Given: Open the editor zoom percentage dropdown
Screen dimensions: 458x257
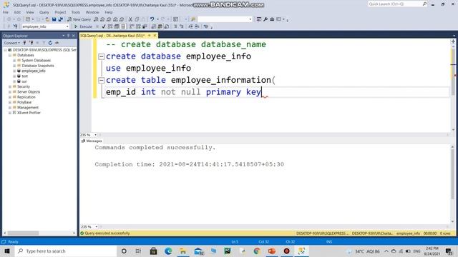Looking at the screenshot, I should coord(95,135).
